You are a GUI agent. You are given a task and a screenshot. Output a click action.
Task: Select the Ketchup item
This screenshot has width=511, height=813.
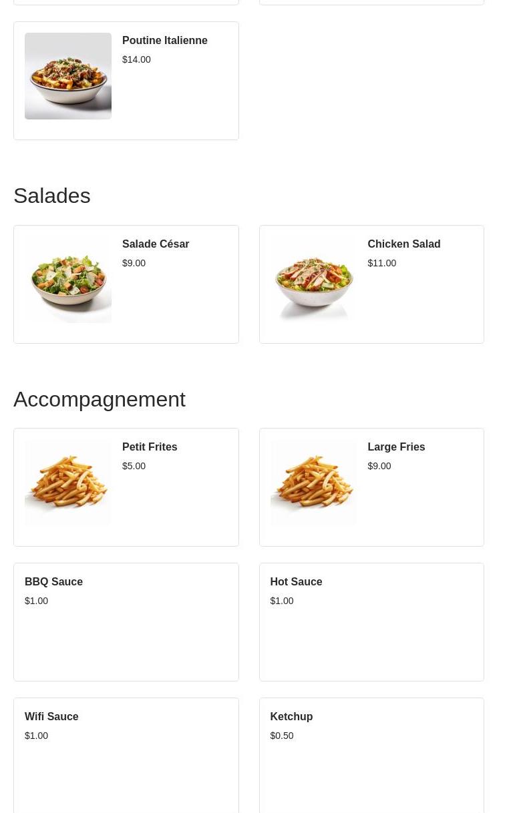[291, 717]
